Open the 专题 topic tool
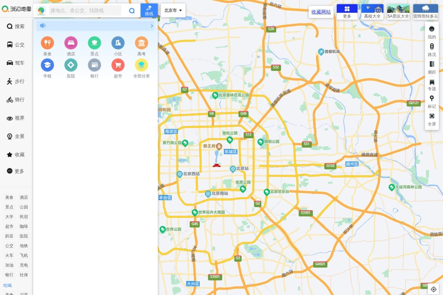443x295 pixels. (x=432, y=85)
